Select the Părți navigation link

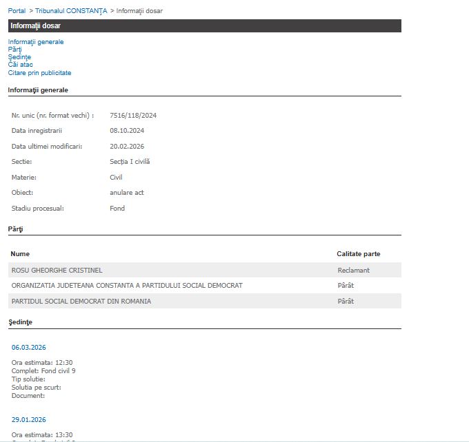14,50
